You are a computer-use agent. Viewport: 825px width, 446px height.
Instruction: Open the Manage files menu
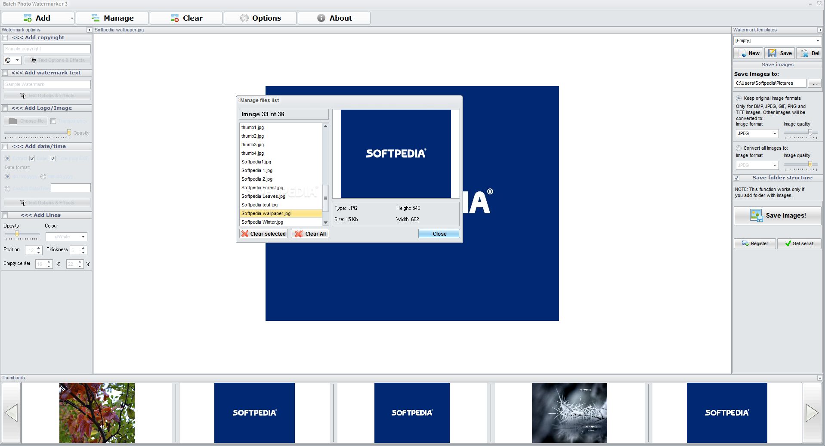click(x=112, y=18)
